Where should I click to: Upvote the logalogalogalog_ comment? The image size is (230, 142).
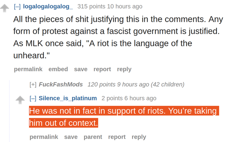coord(5,8)
